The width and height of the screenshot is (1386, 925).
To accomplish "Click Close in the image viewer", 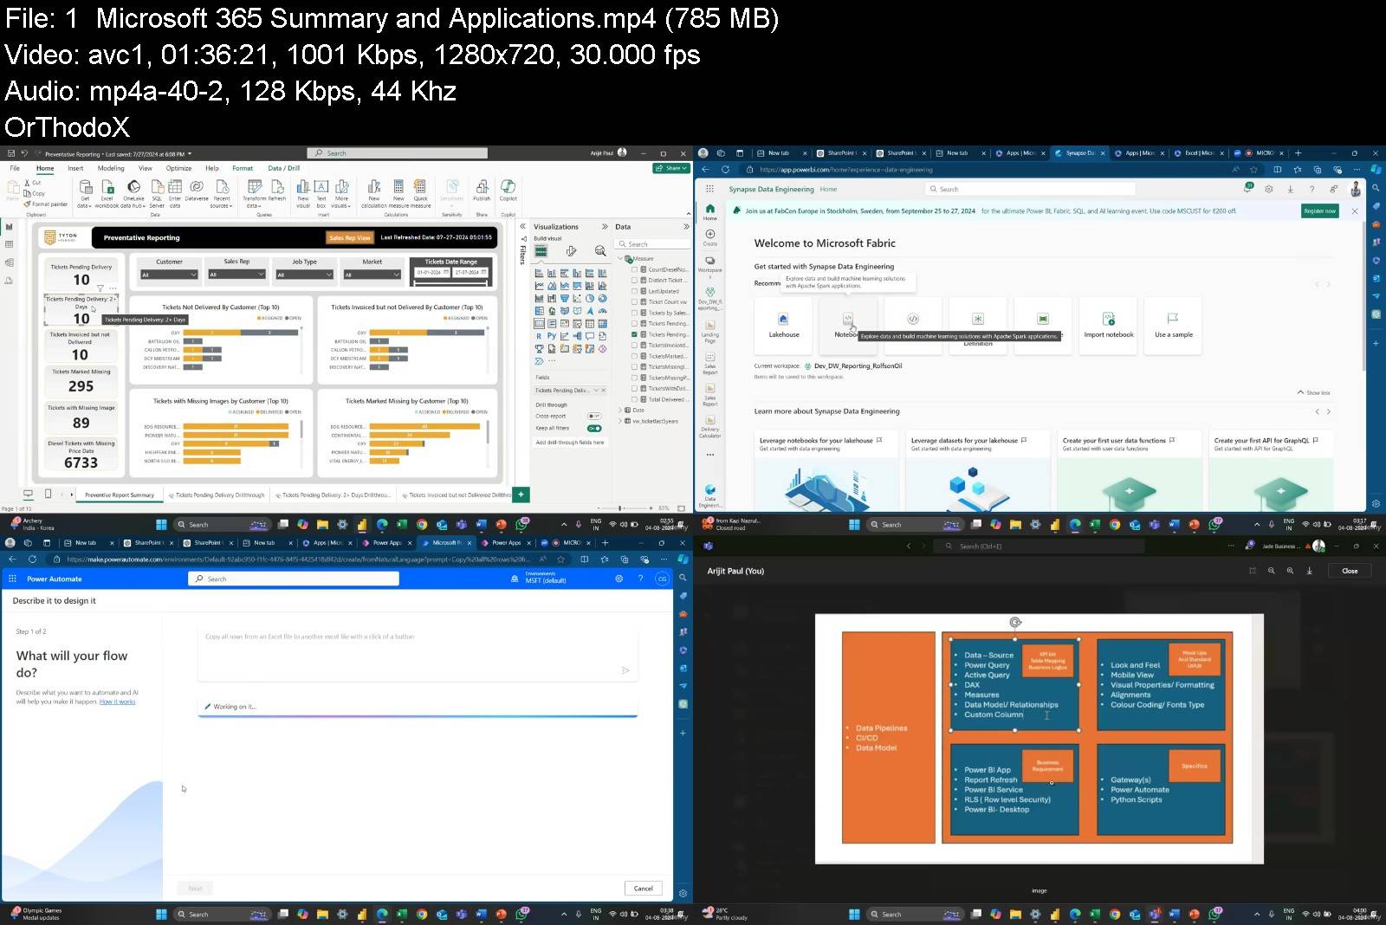I will pos(1350,571).
